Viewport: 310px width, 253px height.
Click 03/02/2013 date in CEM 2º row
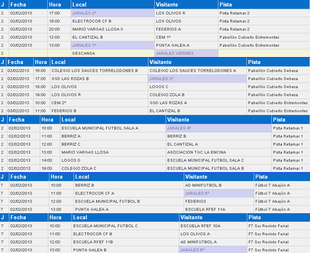18,103
